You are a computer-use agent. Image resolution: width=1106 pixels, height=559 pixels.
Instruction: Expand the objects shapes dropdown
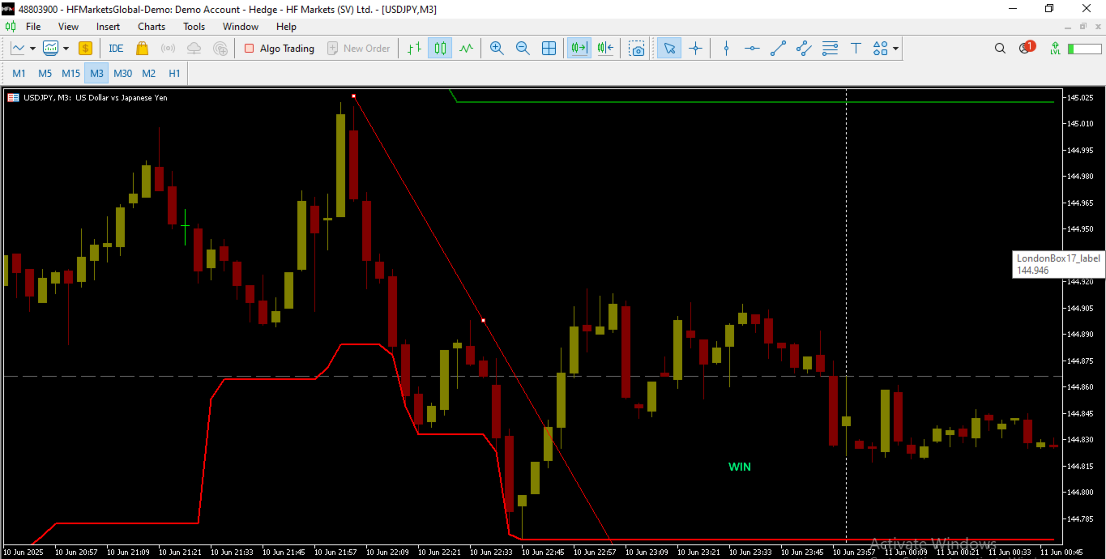tap(895, 48)
